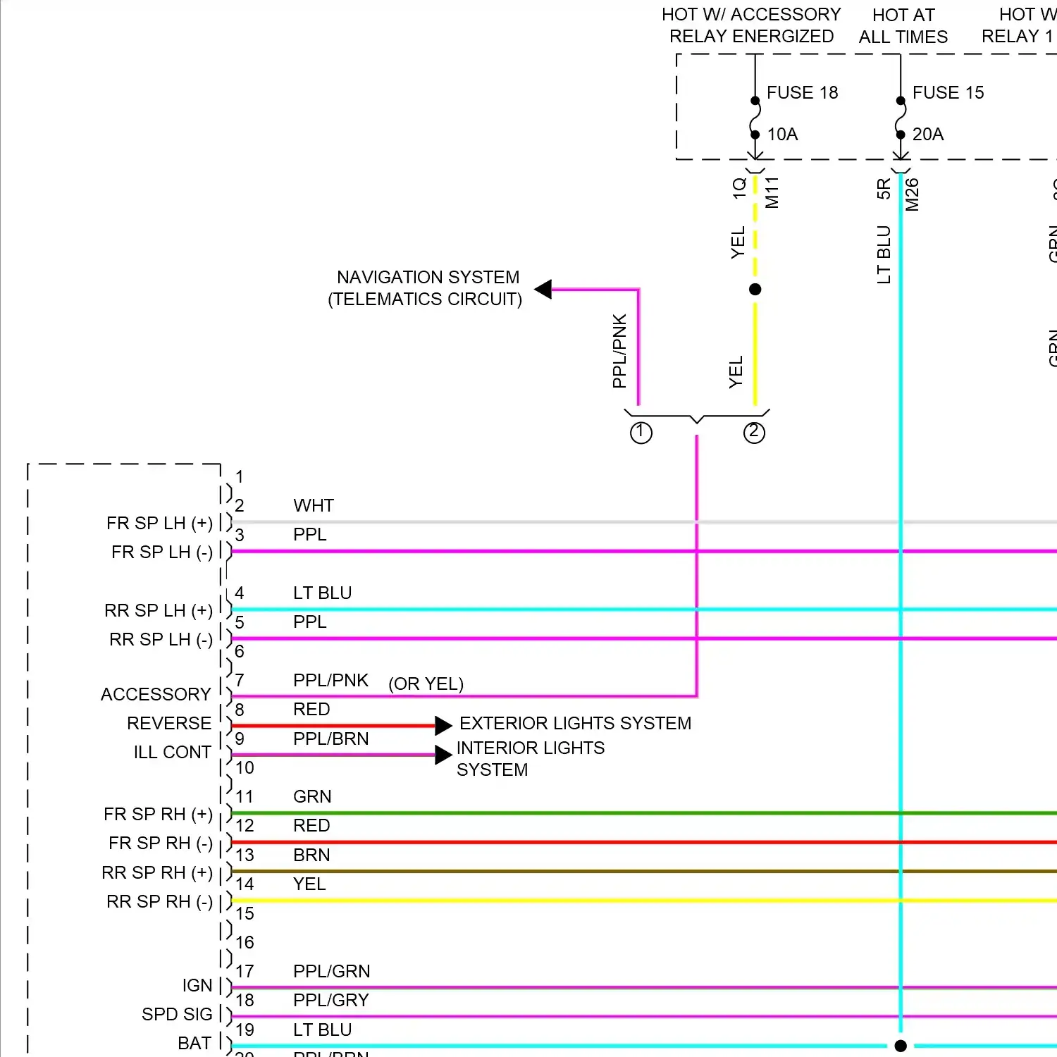1057x1057 pixels.
Task: Click the arrow pointing to Navigation System
Action: (x=543, y=289)
